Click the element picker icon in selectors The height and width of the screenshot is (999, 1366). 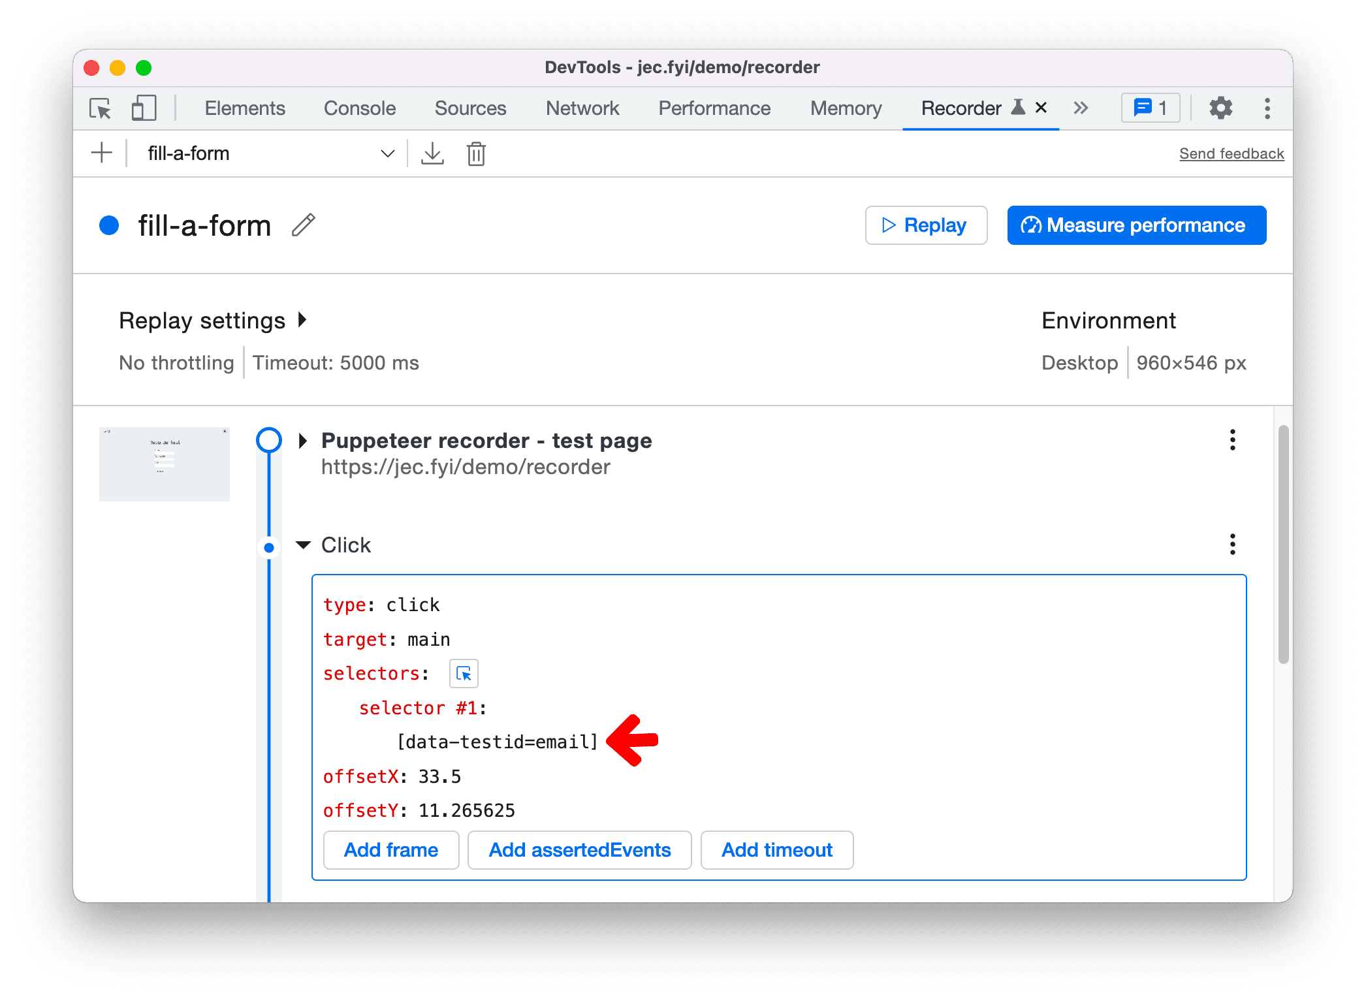[x=462, y=673]
